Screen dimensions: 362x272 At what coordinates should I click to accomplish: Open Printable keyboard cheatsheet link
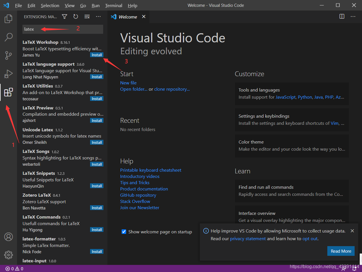[151, 170]
